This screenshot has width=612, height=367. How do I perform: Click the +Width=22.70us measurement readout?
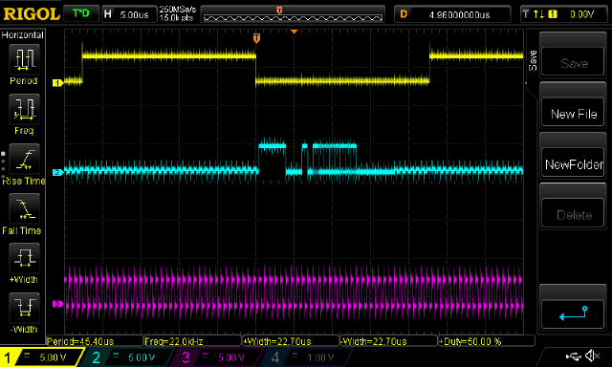pyautogui.click(x=291, y=341)
